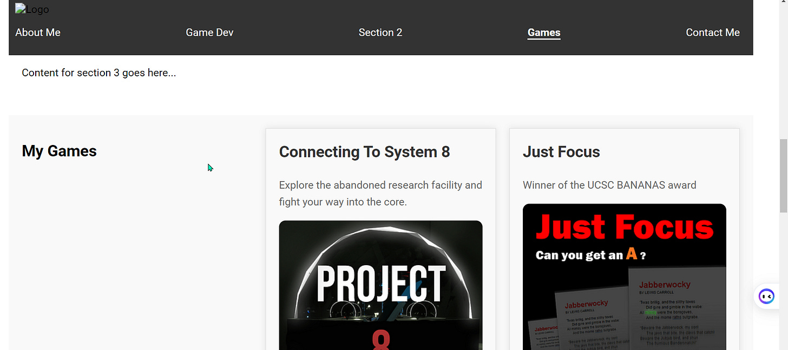This screenshot has width=788, height=350.
Task: Click the 'Explore the abandoned research facility' description
Action: click(x=380, y=193)
